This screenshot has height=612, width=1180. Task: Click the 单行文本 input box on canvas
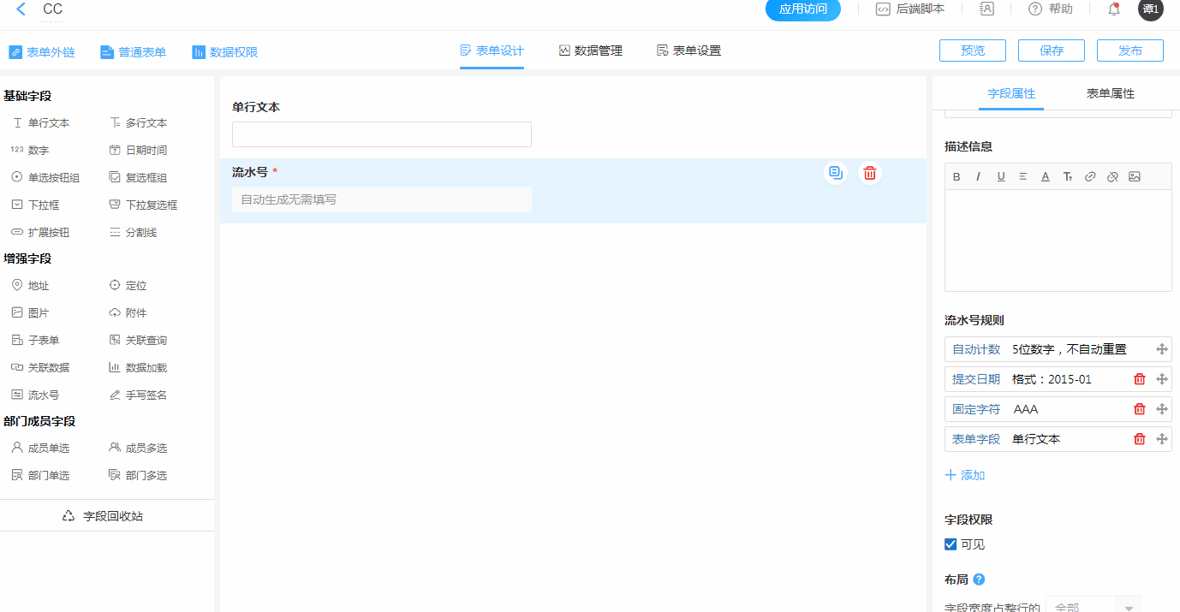[381, 134]
